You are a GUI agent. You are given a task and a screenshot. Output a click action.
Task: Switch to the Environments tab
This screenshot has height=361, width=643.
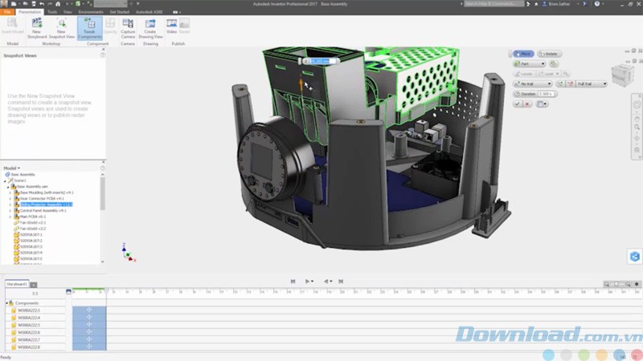90,13
